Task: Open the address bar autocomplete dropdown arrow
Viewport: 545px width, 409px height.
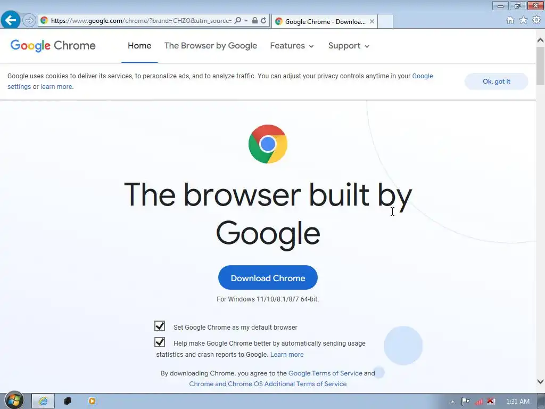Action: 246,21
